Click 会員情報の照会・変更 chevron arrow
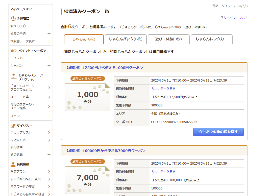 coord(49,179)
